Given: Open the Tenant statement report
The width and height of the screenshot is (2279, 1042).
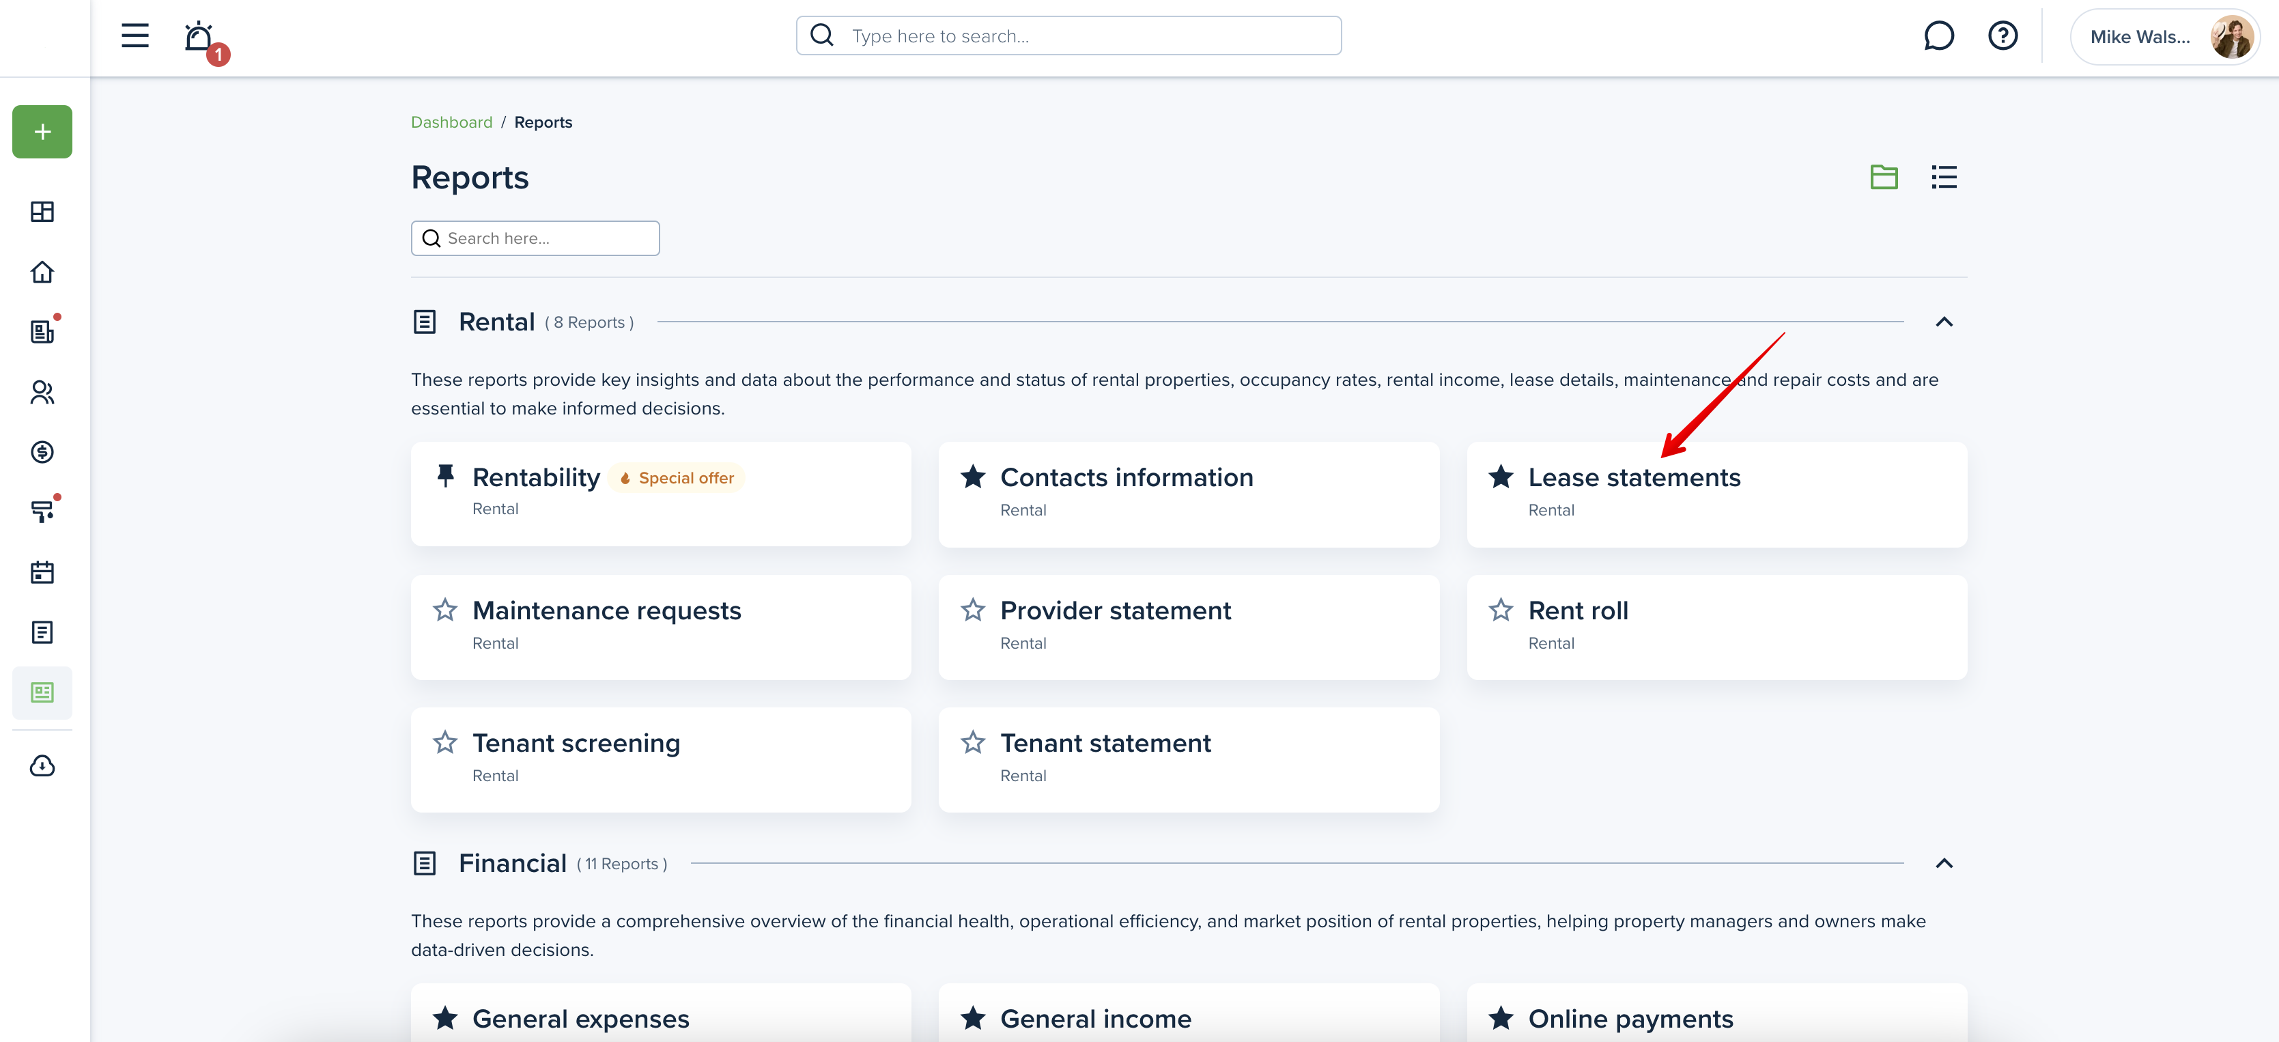Looking at the screenshot, I should 1189,760.
